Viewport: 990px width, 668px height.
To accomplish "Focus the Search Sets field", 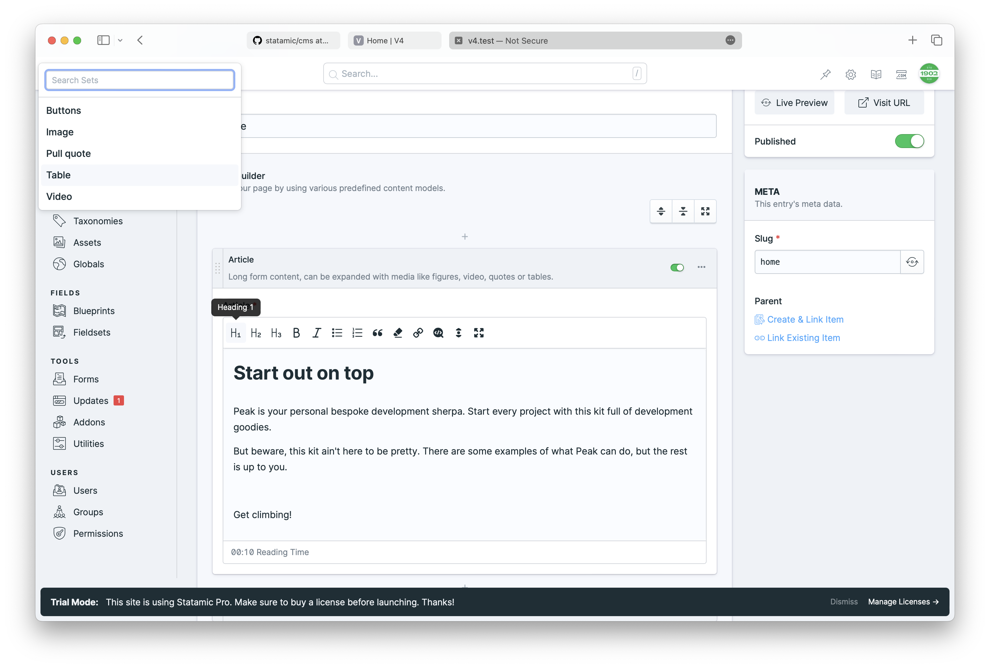I will pyautogui.click(x=140, y=80).
